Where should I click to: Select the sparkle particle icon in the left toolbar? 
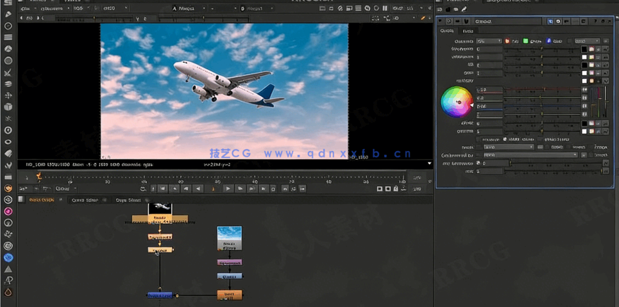point(8,118)
